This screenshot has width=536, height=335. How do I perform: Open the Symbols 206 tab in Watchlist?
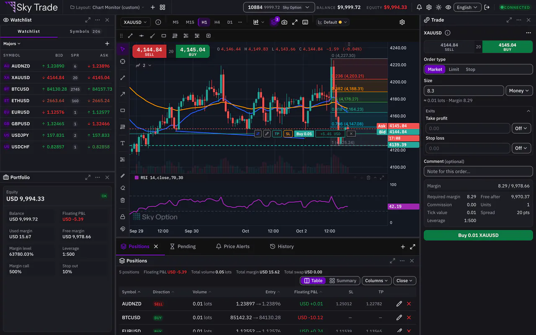(x=85, y=31)
